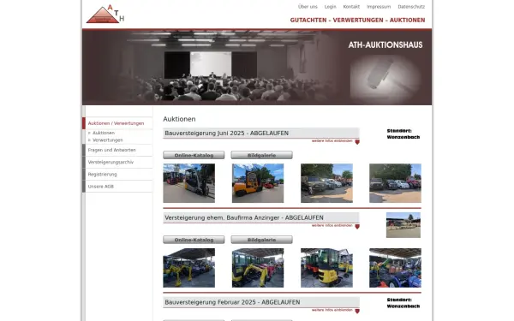Screen dimensions: 514x321
Task: Open the grey forklift photo thumbnail
Action: [189, 183]
